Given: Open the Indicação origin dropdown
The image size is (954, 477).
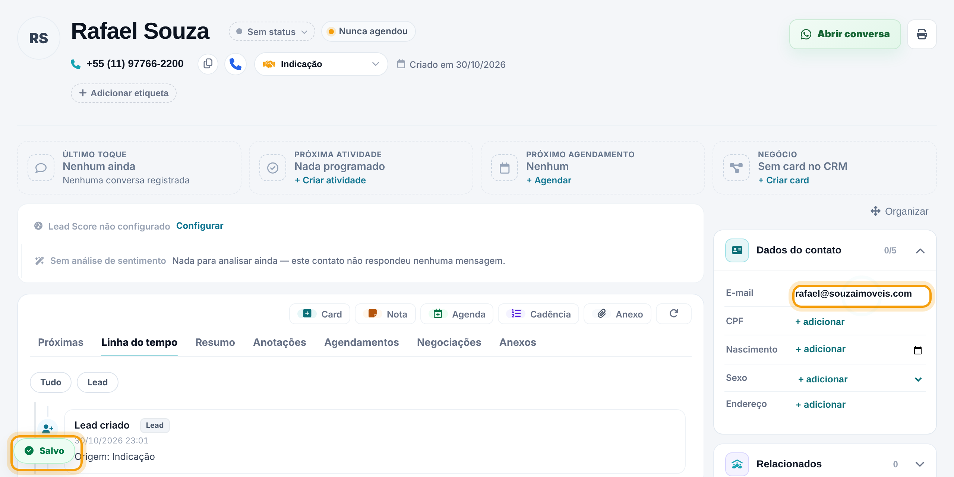Looking at the screenshot, I should pyautogui.click(x=321, y=64).
